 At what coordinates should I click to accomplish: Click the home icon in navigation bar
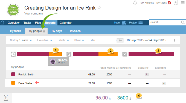(x=2, y=22)
